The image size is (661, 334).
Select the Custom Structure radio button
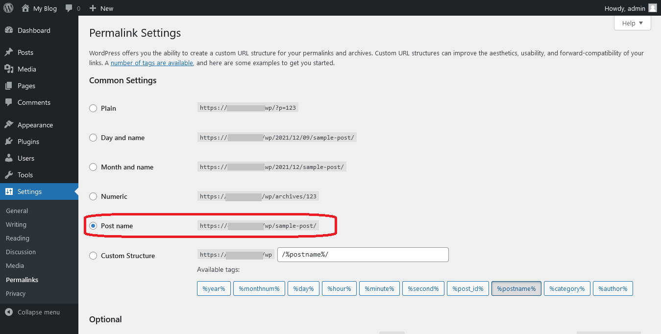pos(93,256)
